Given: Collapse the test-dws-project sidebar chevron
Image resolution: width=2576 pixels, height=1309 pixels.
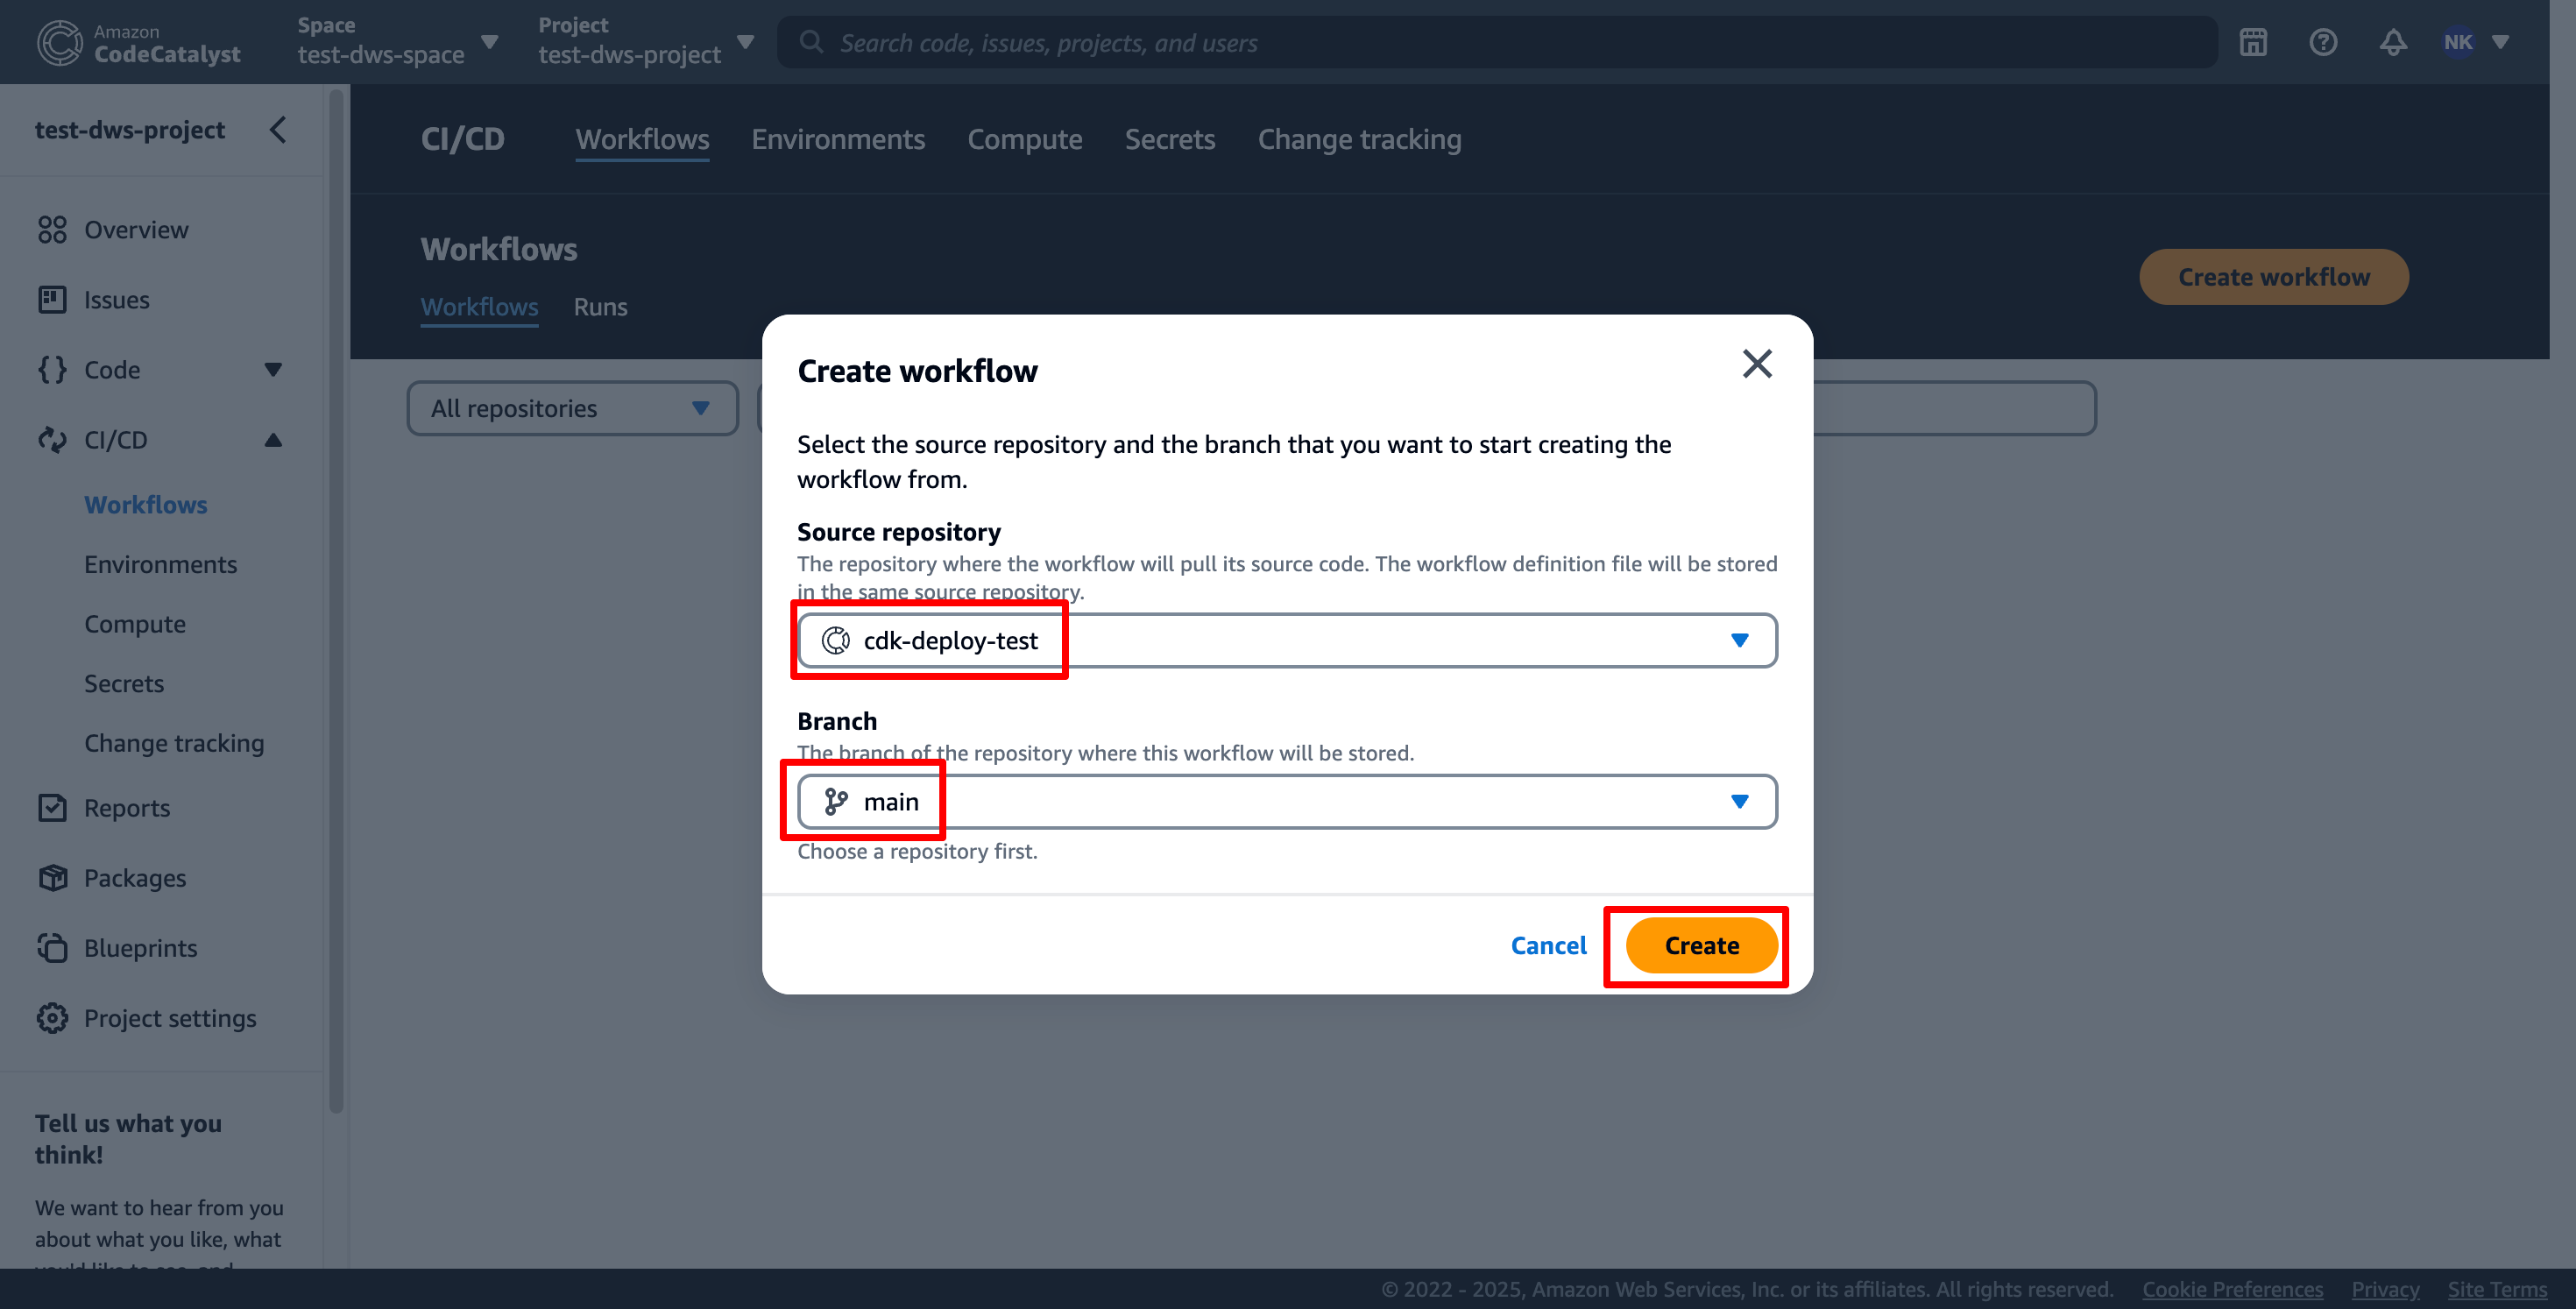Looking at the screenshot, I should (x=278, y=129).
